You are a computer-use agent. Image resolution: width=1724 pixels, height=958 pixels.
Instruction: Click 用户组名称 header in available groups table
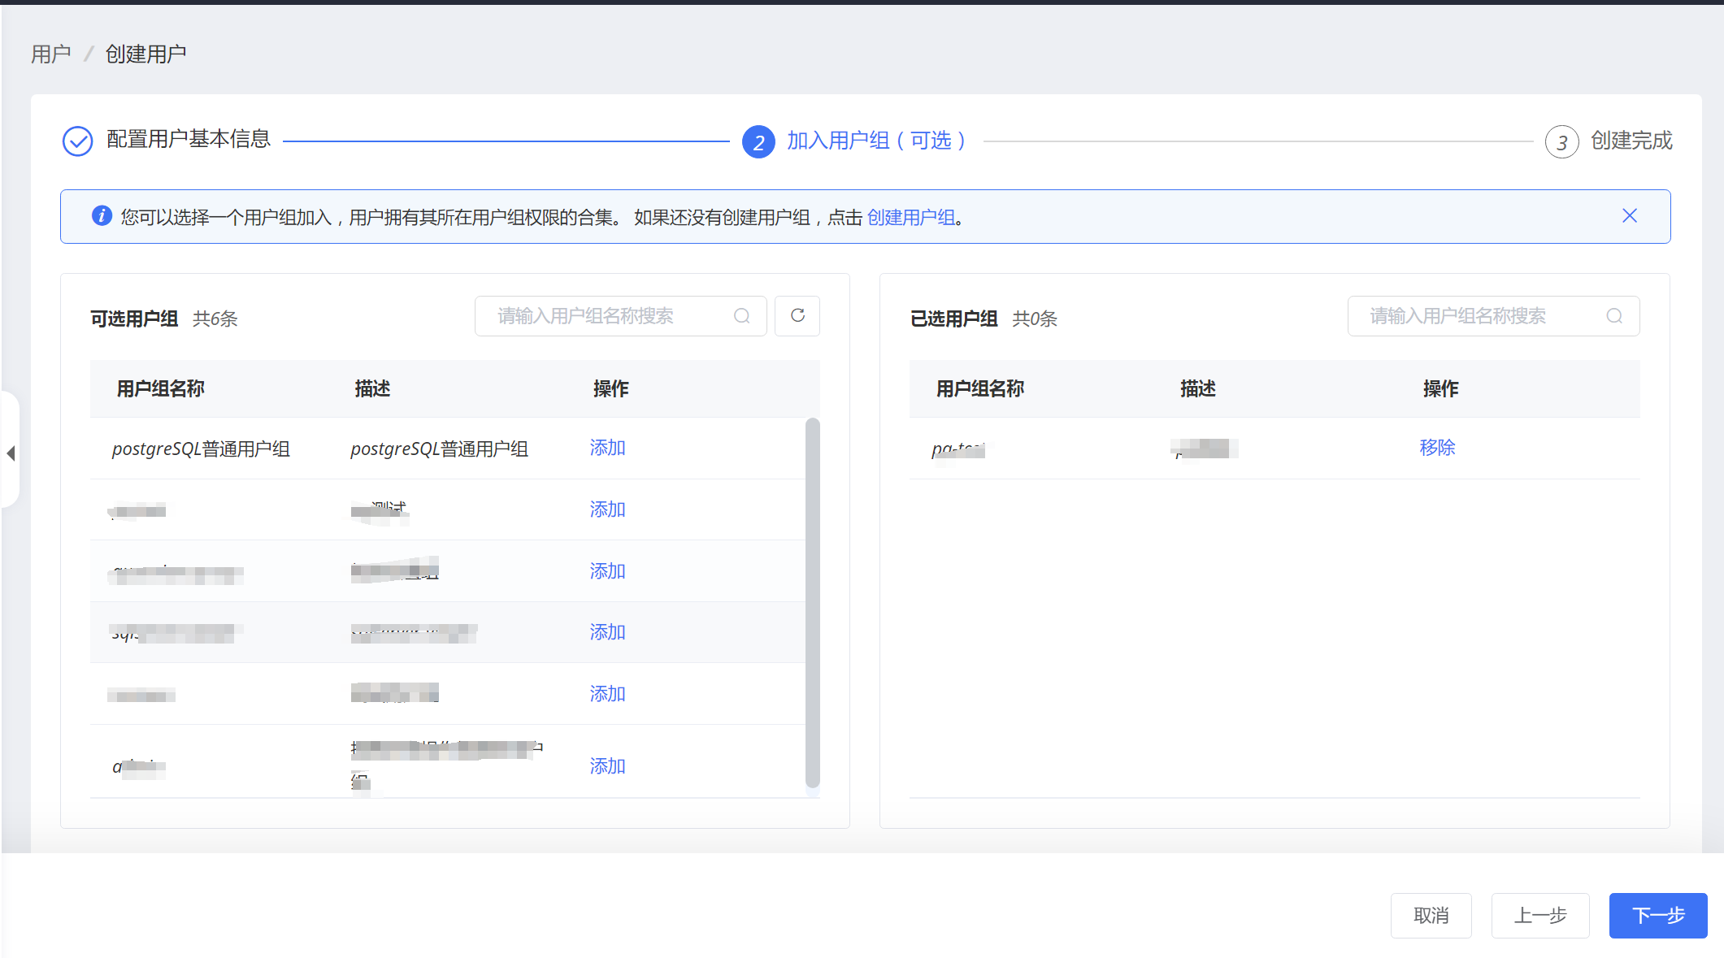click(161, 389)
